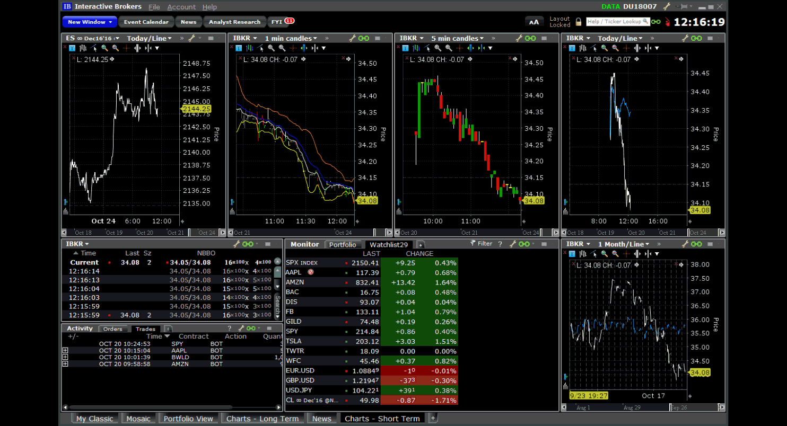This screenshot has height=426, width=787.
Task: Click the bar-style chart icon on the Today/Line chart
Action: coord(583,48)
